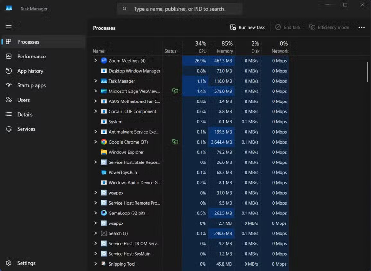The height and width of the screenshot is (271, 371).
Task: Click the GameLoop process icon
Action: [x=104, y=213]
